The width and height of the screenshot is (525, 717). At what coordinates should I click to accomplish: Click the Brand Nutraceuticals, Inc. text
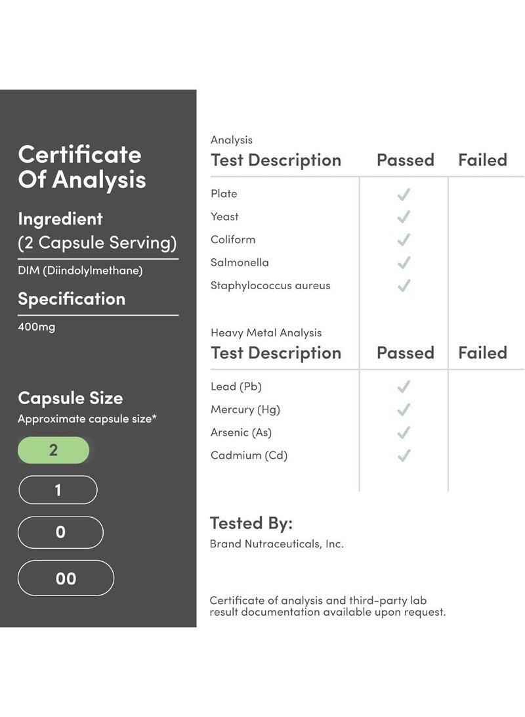click(x=277, y=544)
